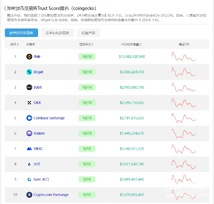Click volume value $2,545,716,025
Image resolution: width=214 pixels, height=204 pixels.
pos(132,103)
